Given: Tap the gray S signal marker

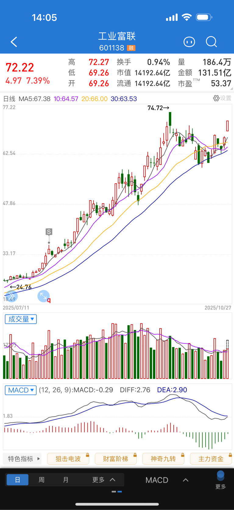Looking at the screenshot, I should coord(49,232).
